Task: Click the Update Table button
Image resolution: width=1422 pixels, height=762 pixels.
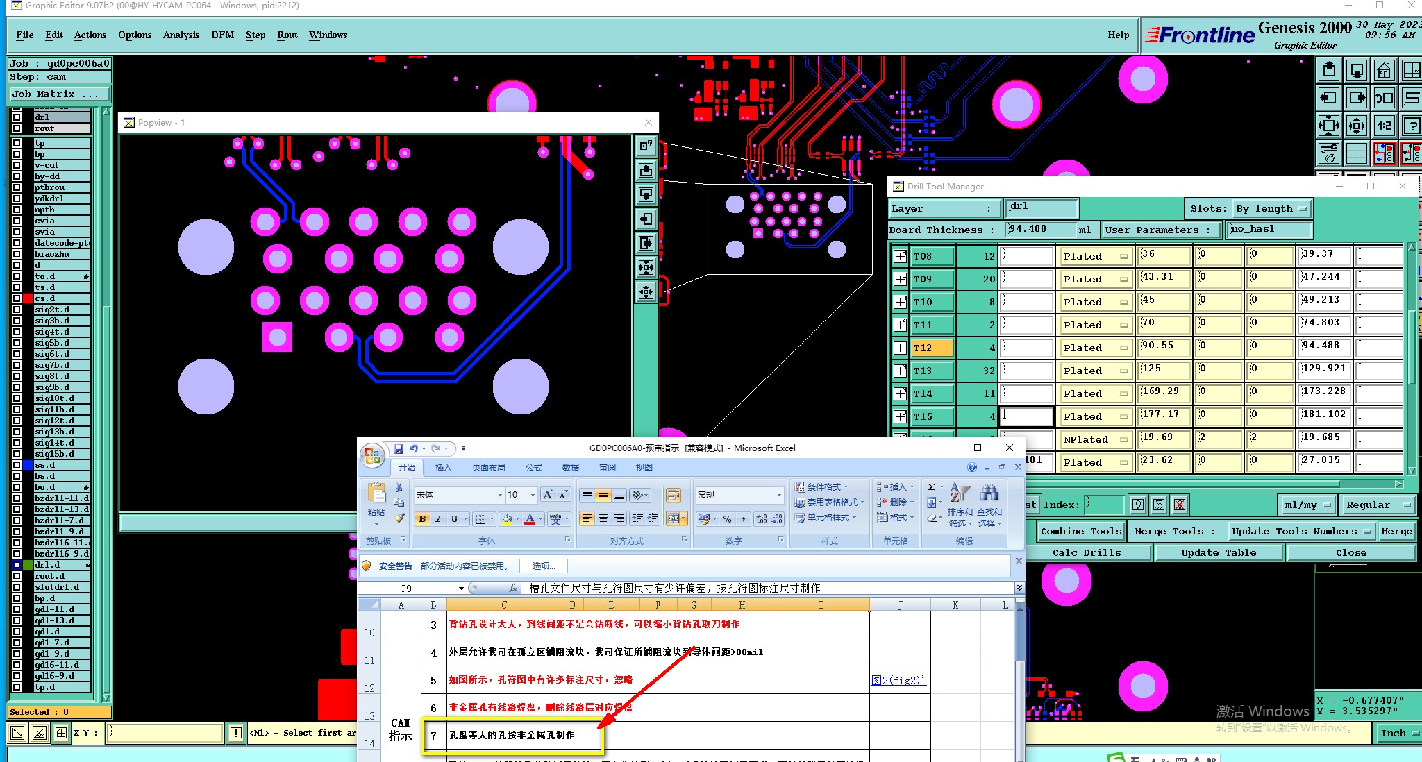Action: coord(1219,552)
